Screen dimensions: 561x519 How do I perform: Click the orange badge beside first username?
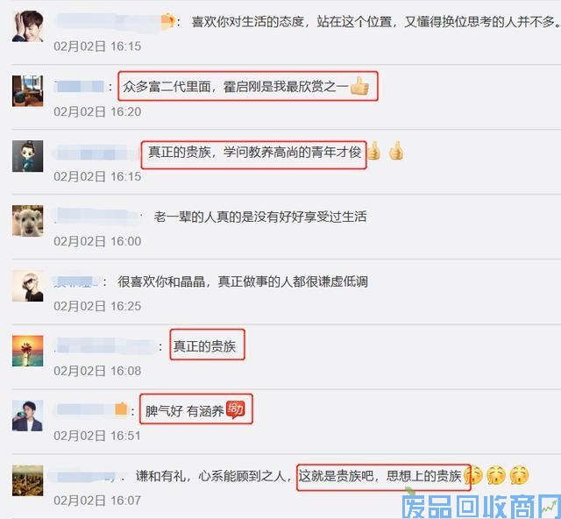[167, 21]
